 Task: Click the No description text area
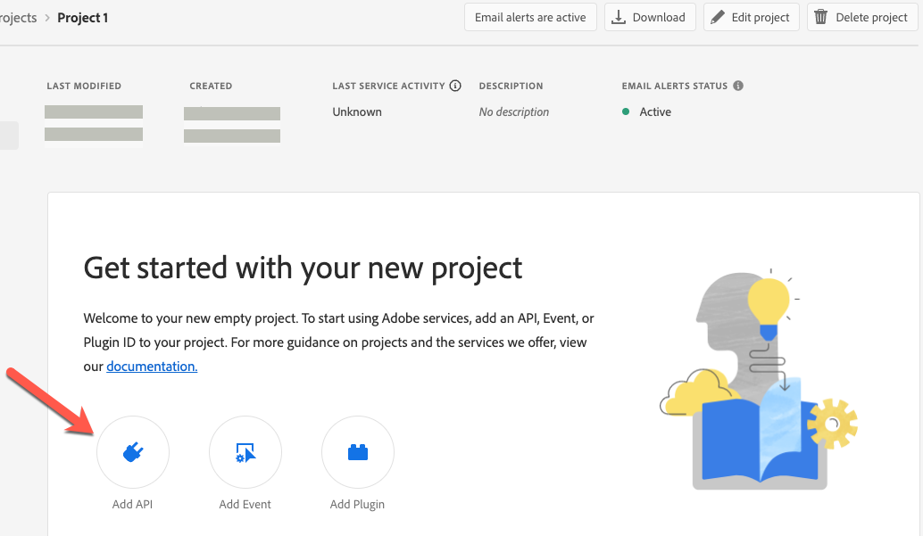pyautogui.click(x=511, y=111)
